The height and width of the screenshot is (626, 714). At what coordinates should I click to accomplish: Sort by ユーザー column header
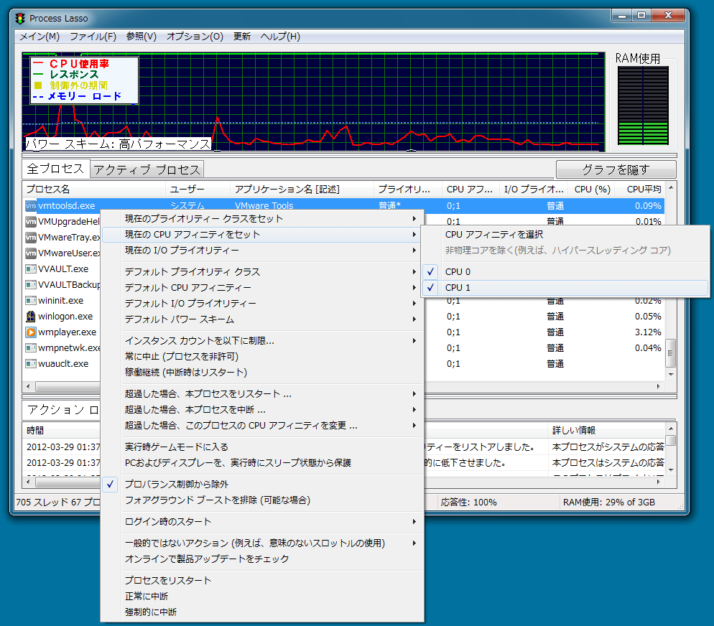[198, 190]
